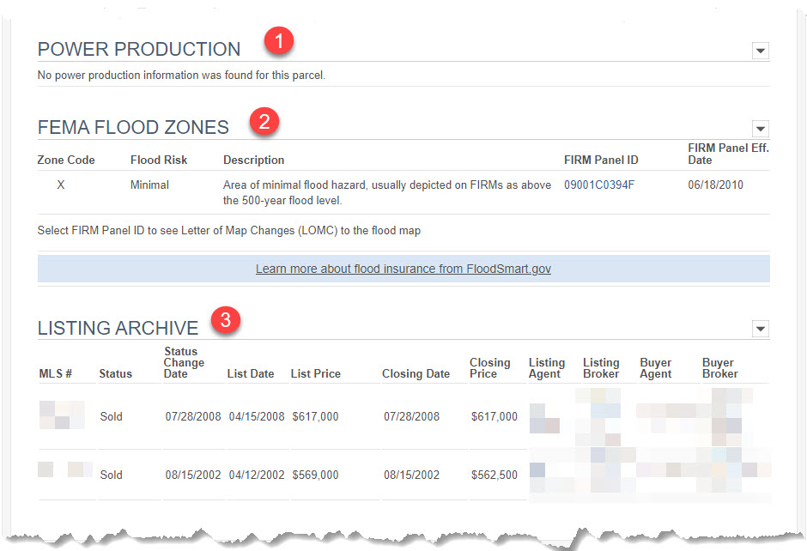Click the Flood Risk column header
Viewport: 807px width, 551px height.
pyautogui.click(x=159, y=160)
